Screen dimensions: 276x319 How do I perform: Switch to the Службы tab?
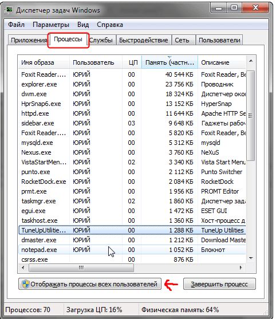[101, 40]
